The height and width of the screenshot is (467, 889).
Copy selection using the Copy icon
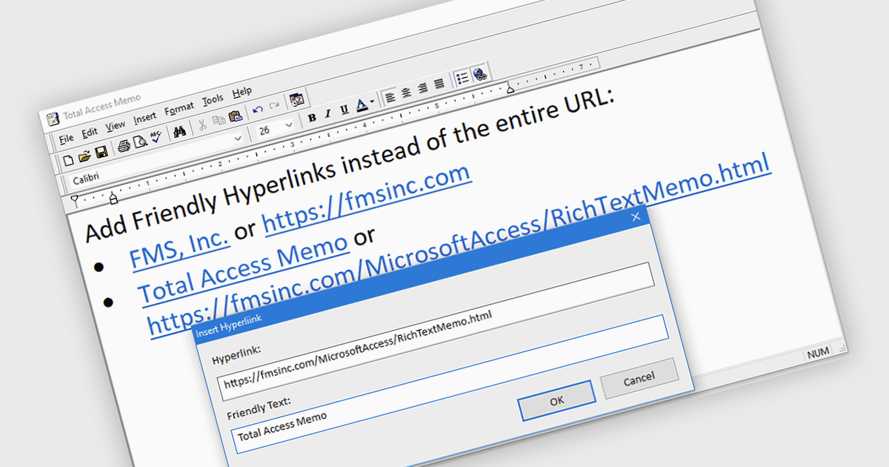219,120
